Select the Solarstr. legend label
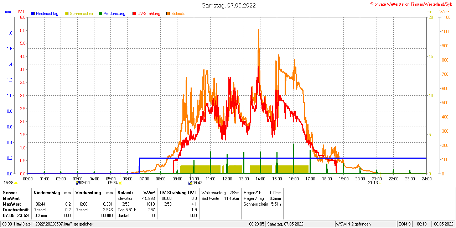The image size is (456, 228). (178, 14)
